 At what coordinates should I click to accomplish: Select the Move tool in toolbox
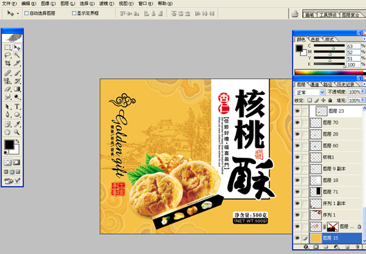click(x=17, y=47)
